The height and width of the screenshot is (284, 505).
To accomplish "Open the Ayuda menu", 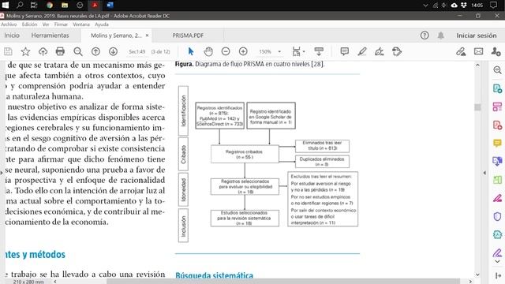I will point(102,24).
